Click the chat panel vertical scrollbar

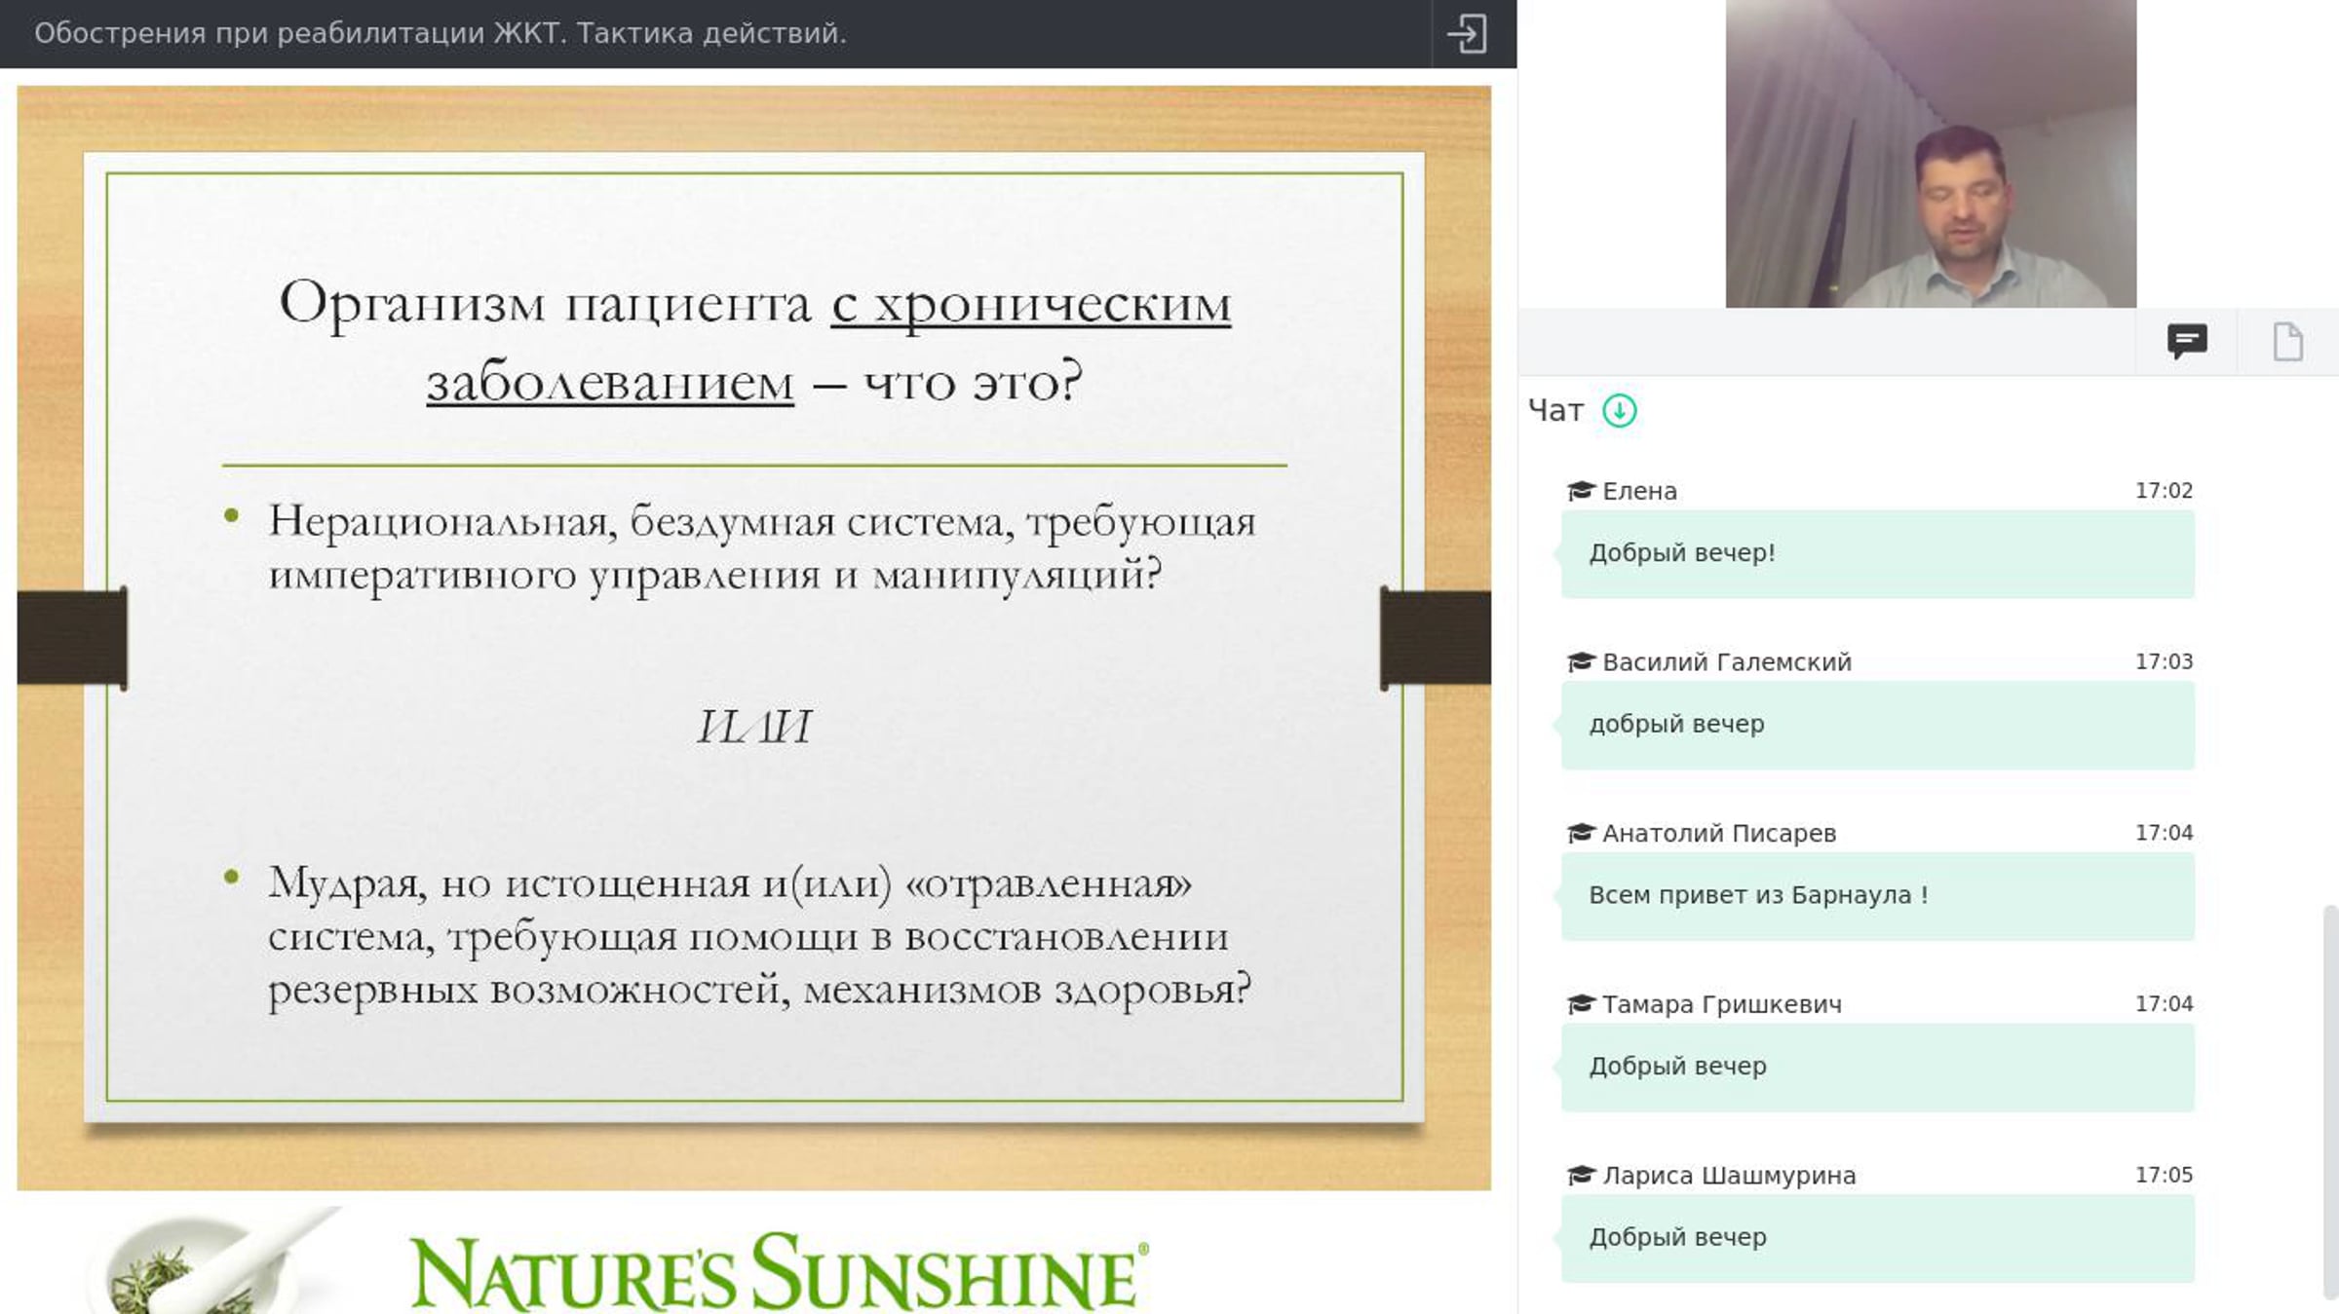coord(2330,1102)
